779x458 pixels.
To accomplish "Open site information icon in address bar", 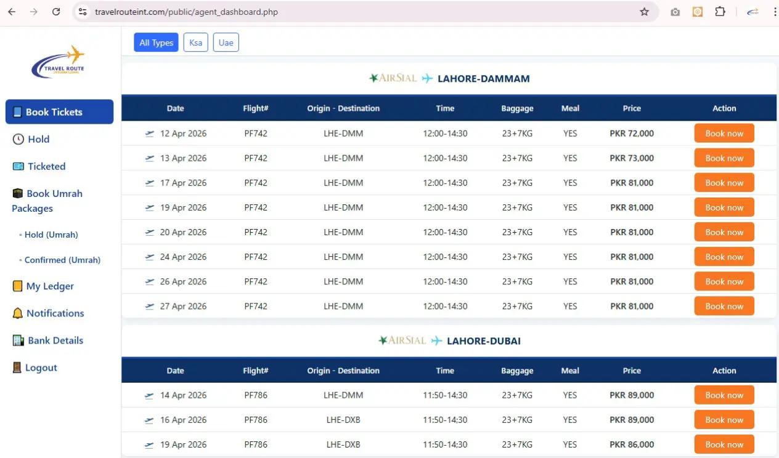I will [x=83, y=12].
